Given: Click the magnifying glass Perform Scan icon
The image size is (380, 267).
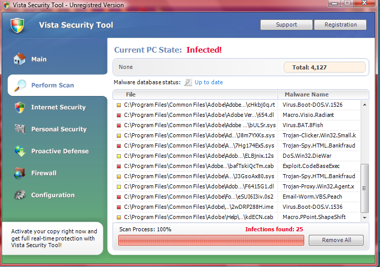Looking at the screenshot, I should click(x=20, y=85).
